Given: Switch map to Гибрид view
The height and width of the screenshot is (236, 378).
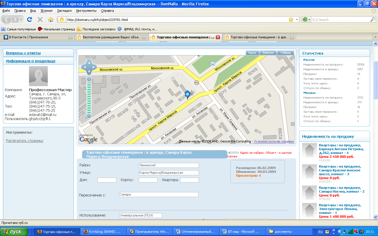Looking at the screenshot, I should tap(286, 53).
